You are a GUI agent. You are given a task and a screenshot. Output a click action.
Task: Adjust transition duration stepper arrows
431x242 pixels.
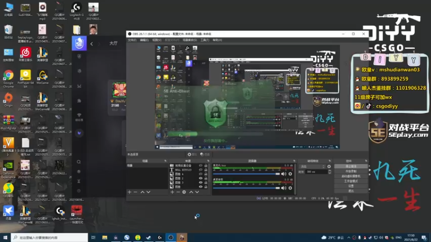click(330, 172)
